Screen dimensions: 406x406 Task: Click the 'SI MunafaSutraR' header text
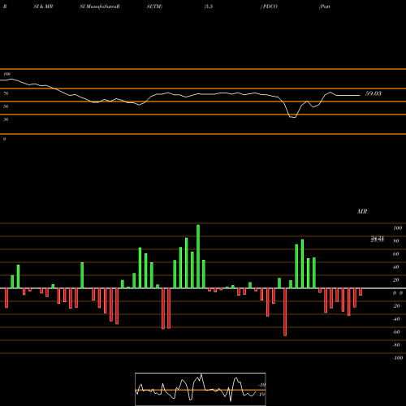click(100, 6)
